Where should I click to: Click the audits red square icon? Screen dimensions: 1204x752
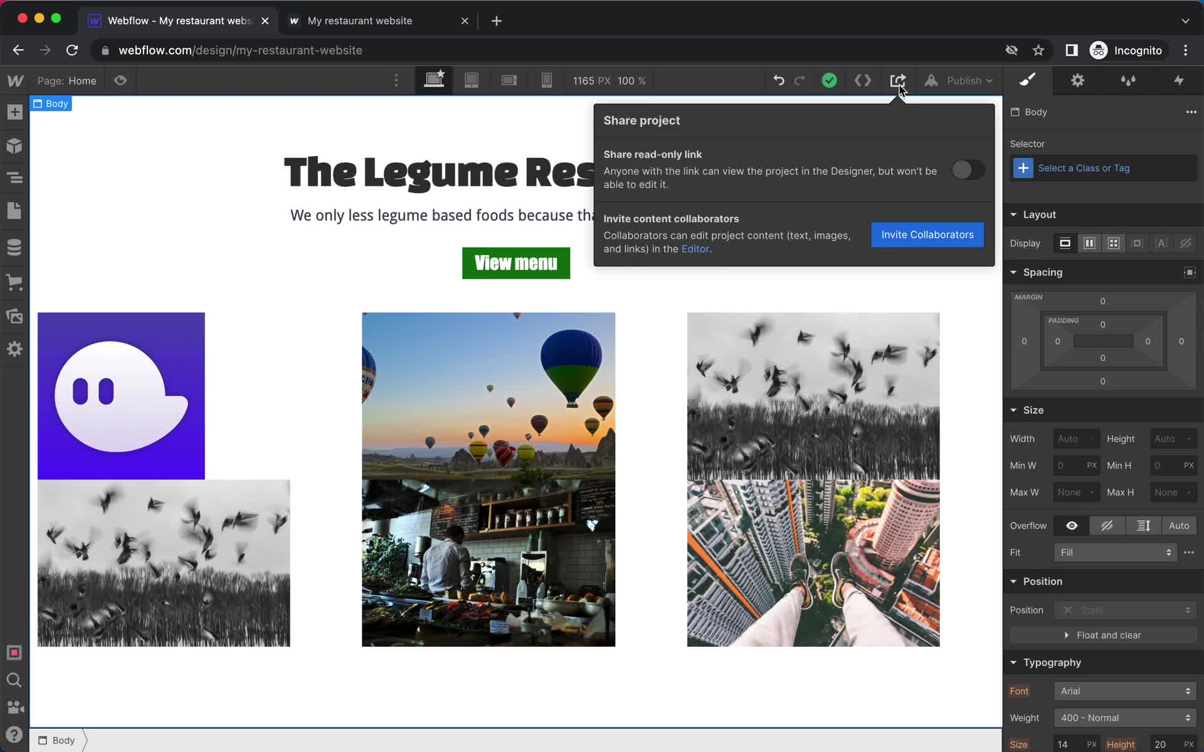pyautogui.click(x=14, y=652)
